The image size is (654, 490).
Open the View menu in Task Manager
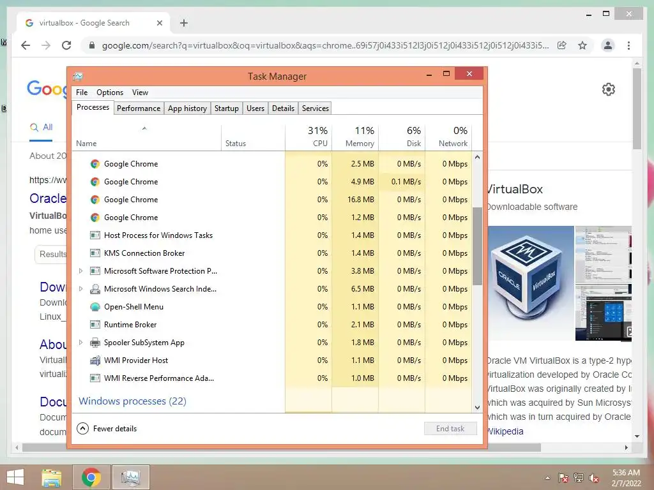tap(140, 93)
